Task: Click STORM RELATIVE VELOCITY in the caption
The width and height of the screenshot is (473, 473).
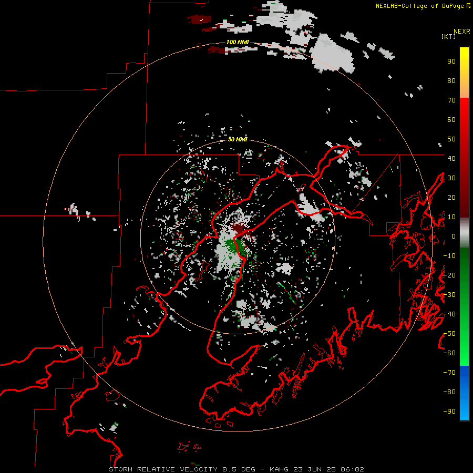Action: [163, 469]
